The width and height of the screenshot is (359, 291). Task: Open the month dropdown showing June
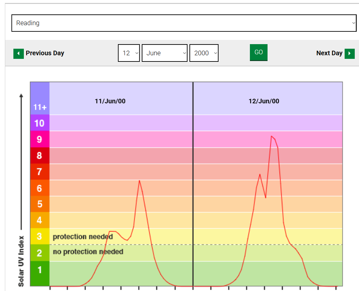pyautogui.click(x=164, y=53)
